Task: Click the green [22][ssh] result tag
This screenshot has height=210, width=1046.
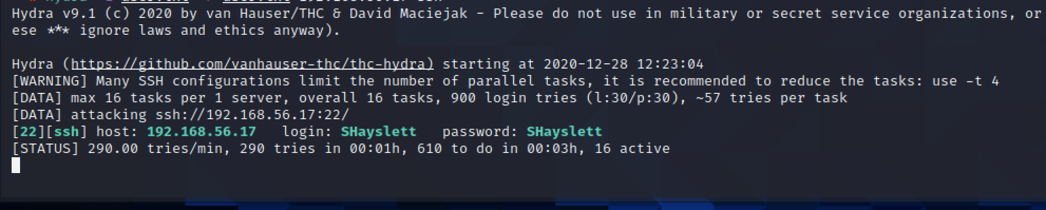Action: [50, 132]
